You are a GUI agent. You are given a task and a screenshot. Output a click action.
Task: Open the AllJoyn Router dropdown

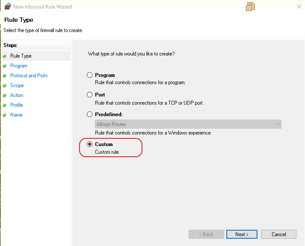188,124
